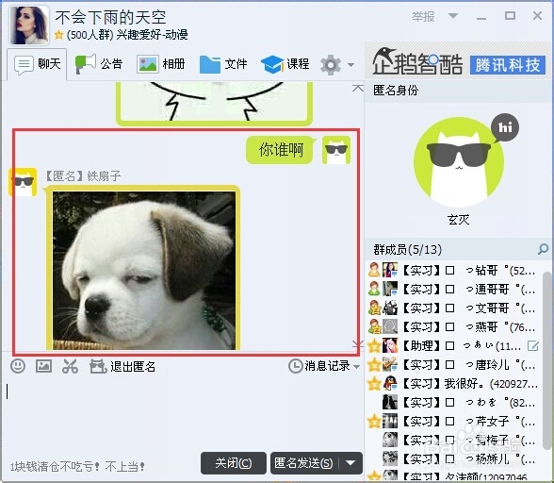Click 钻哥's avatar thumbnail
This screenshot has width=554, height=483.
(390, 270)
